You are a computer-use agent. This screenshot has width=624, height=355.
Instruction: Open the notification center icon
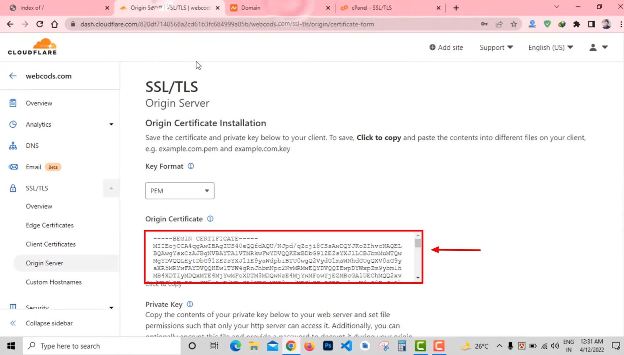click(x=616, y=346)
